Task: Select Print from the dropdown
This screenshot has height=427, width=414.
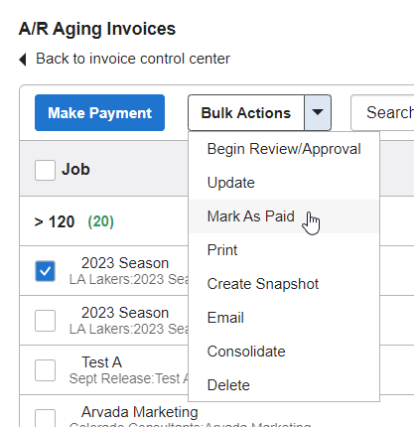Action: point(284,250)
